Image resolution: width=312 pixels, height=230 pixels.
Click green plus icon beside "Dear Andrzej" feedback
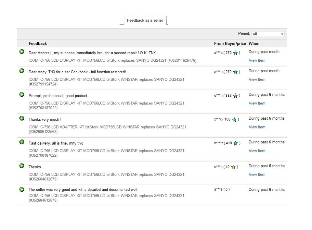(22, 52)
